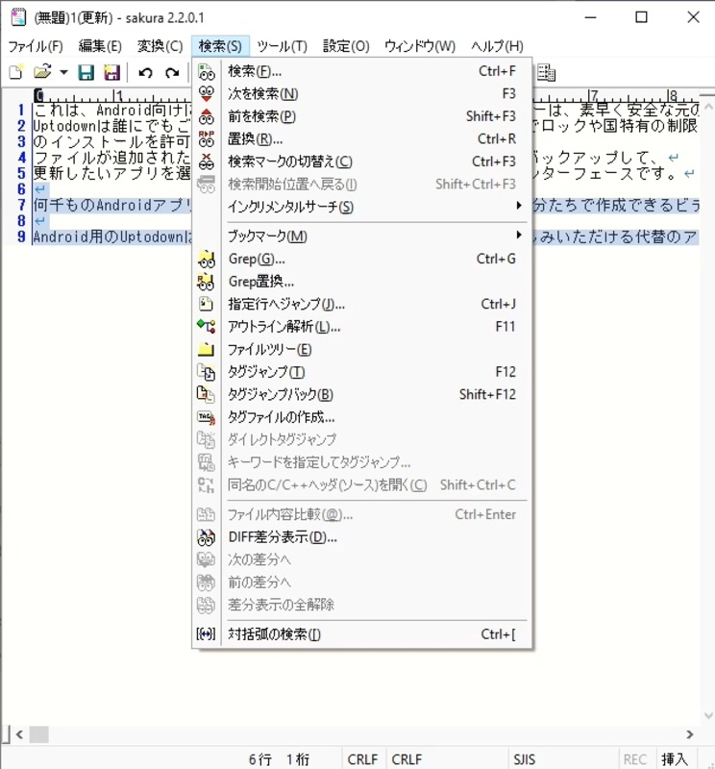Click the 6 行 1 桁 position in status bar
This screenshot has height=769, width=715.
pyautogui.click(x=279, y=759)
